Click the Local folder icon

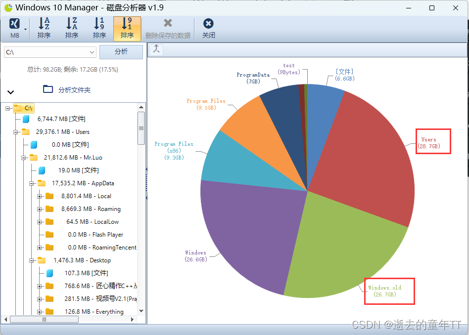tap(49, 196)
